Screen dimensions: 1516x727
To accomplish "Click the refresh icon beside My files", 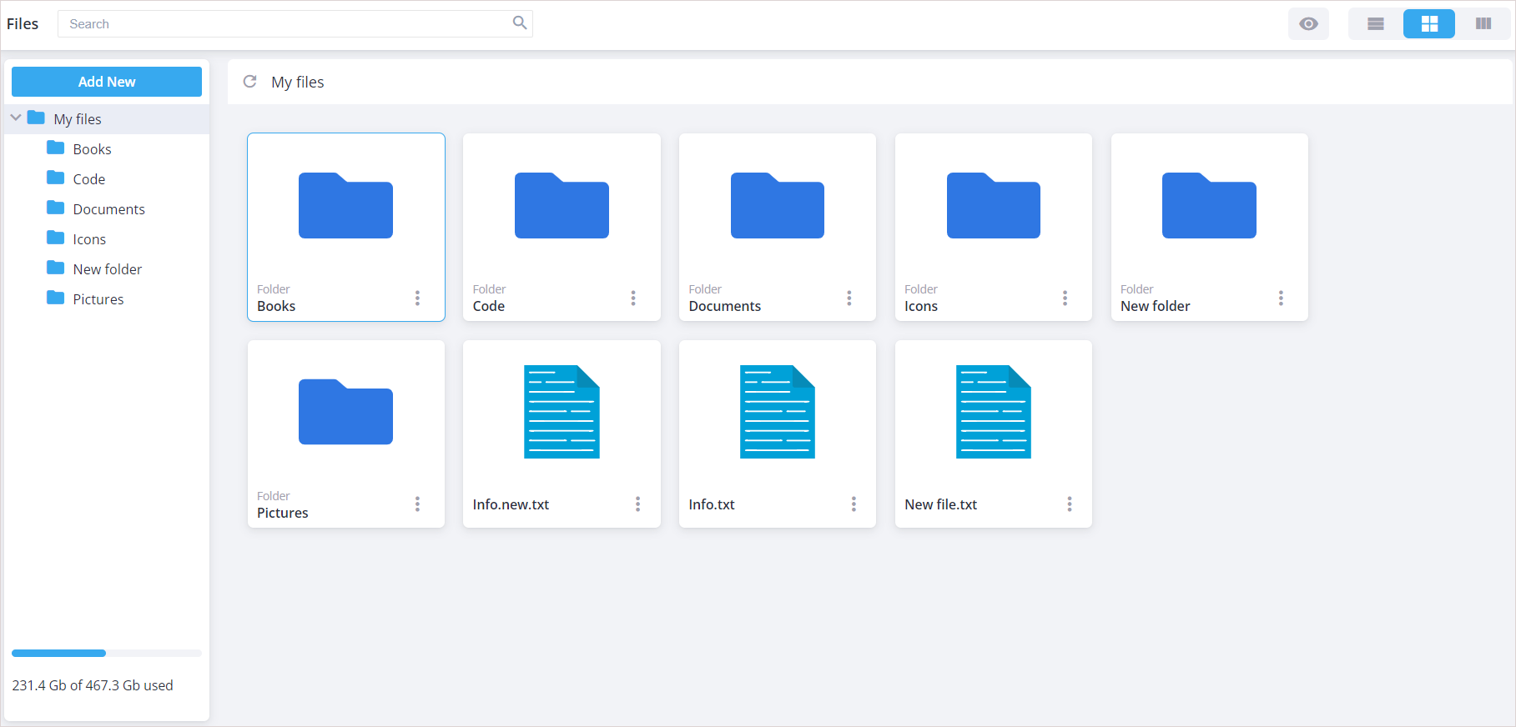I will pos(249,82).
